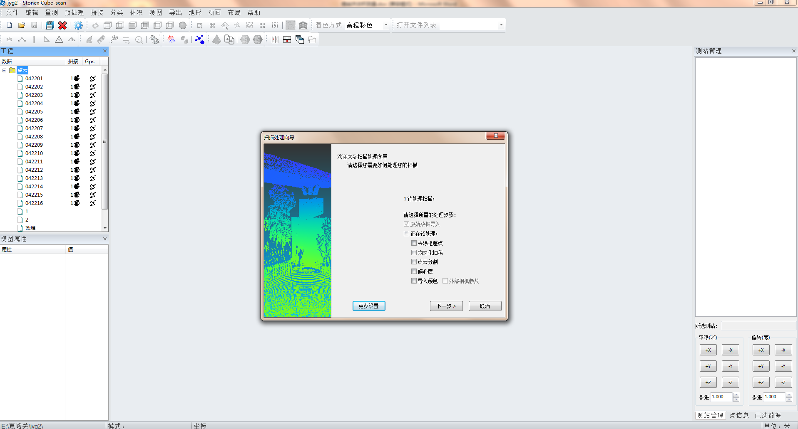Check the 均匀化抽稀 option
This screenshot has height=429, width=798.
[414, 253]
